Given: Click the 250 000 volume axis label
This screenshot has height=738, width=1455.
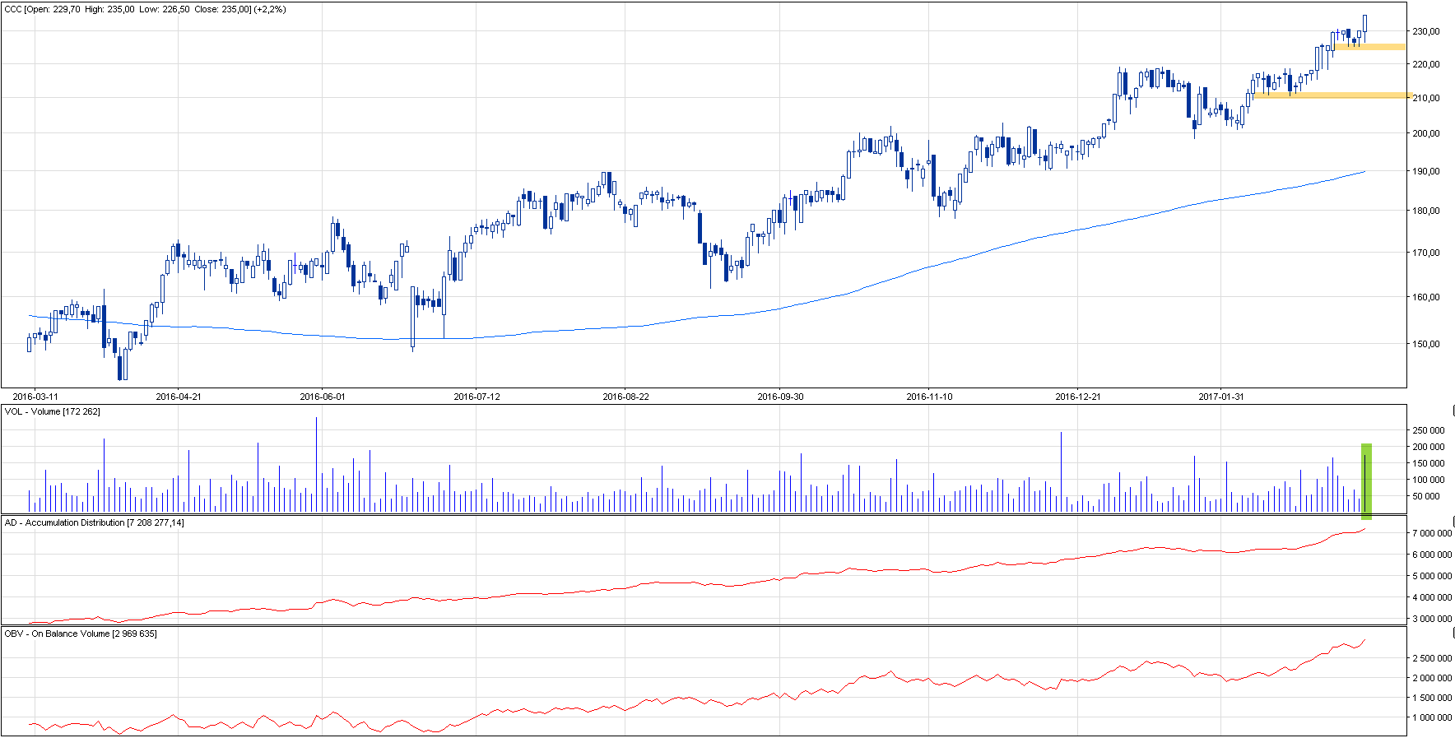Looking at the screenshot, I should tap(1428, 430).
